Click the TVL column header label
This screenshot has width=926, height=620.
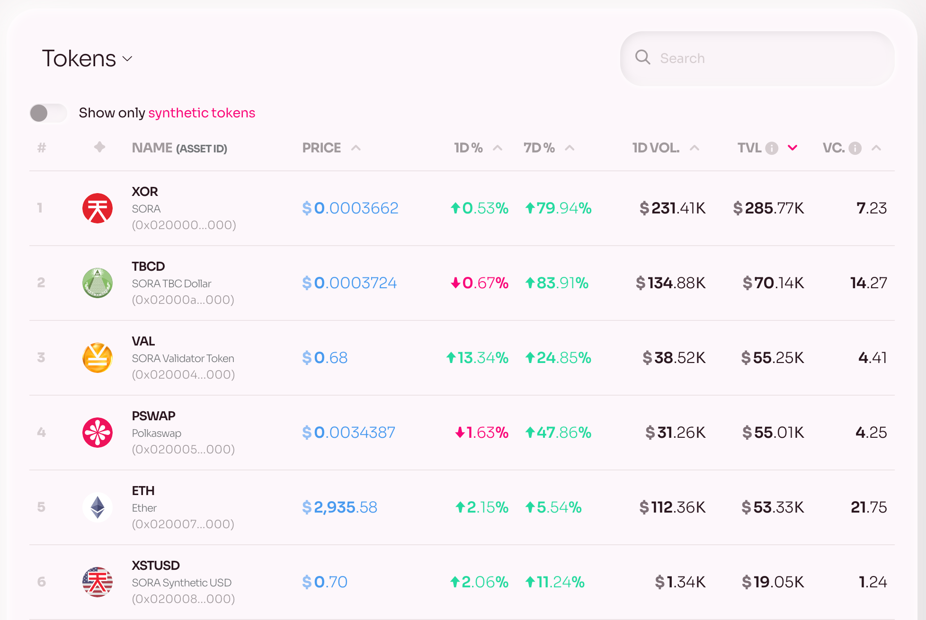click(749, 148)
